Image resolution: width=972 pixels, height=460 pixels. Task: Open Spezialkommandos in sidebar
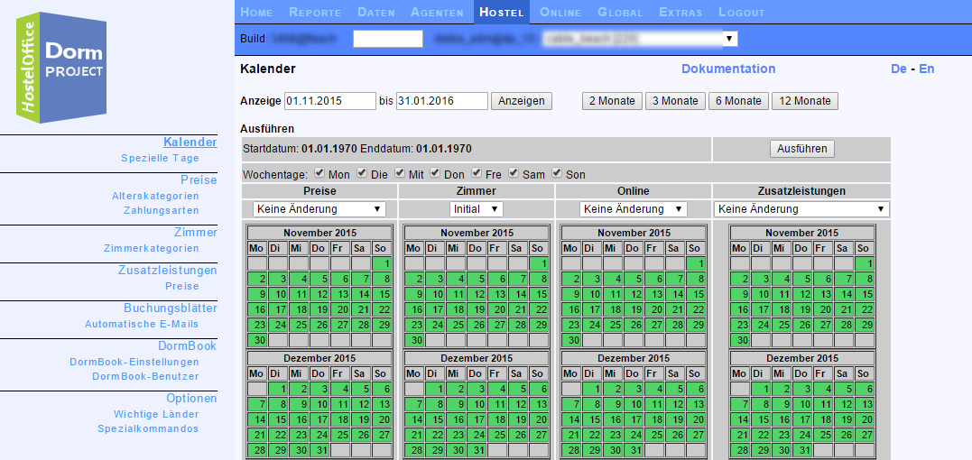coord(148,428)
